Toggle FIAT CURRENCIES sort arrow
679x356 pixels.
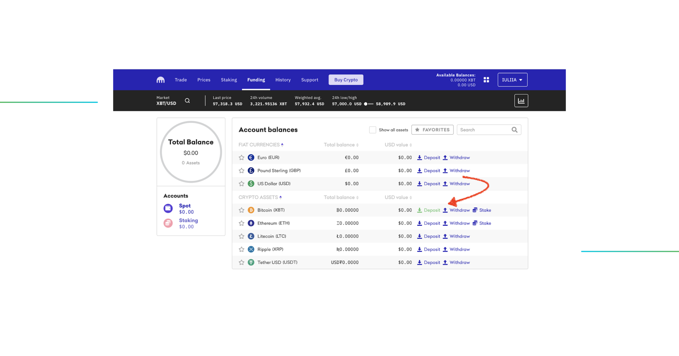282,144
